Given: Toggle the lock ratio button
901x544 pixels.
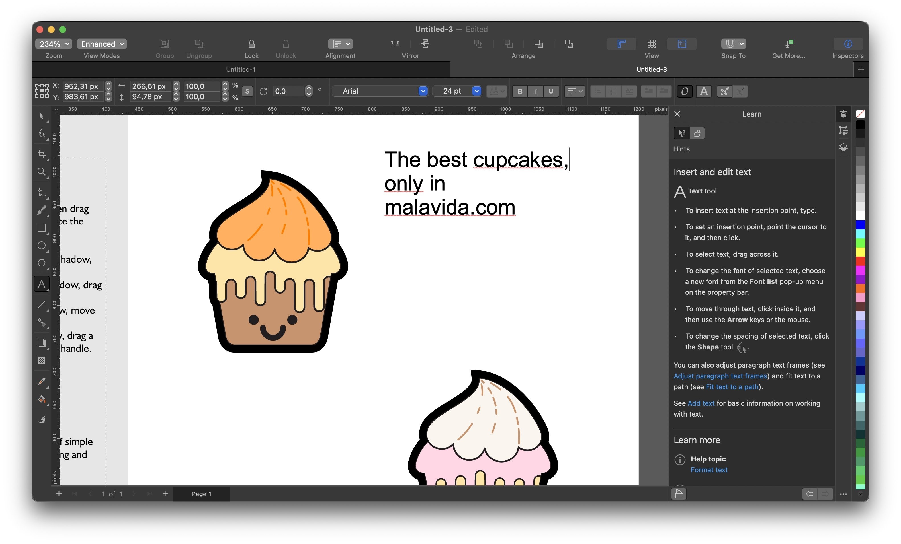Looking at the screenshot, I should (247, 91).
